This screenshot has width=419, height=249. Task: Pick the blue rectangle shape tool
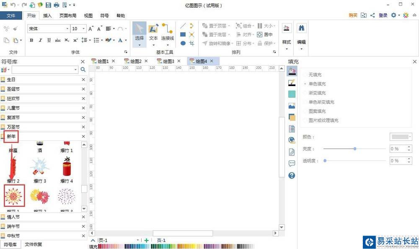183,34
